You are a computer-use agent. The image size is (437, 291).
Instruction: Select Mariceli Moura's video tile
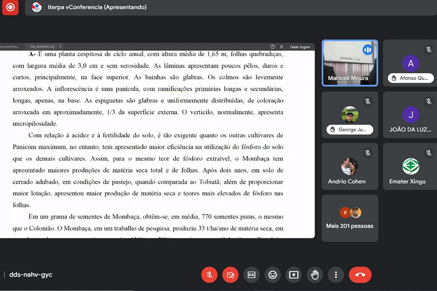point(350,63)
